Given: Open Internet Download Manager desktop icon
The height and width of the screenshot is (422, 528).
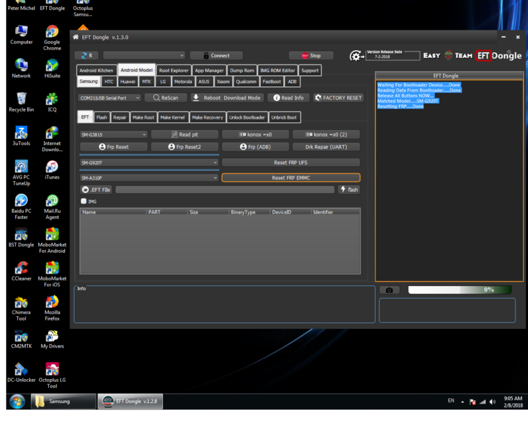Looking at the screenshot, I should (52, 139).
